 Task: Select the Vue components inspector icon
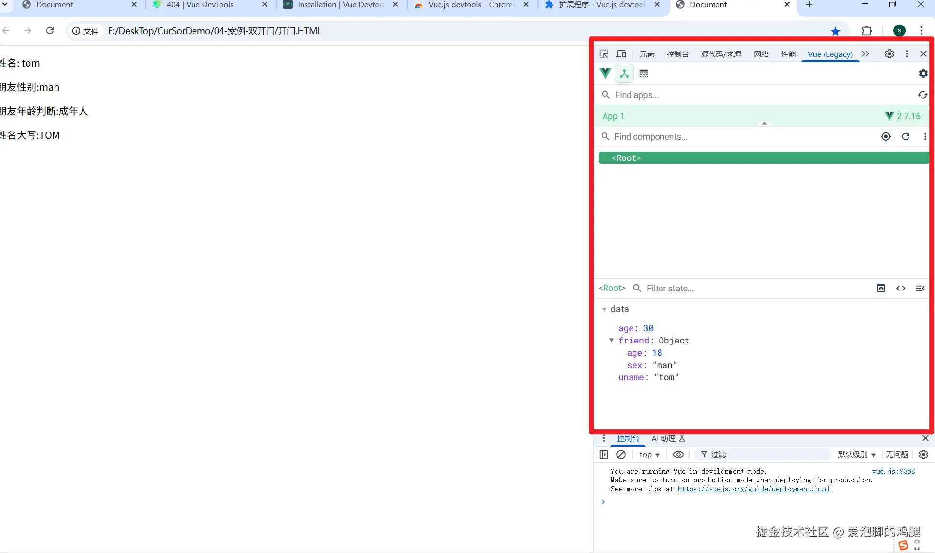tap(624, 74)
